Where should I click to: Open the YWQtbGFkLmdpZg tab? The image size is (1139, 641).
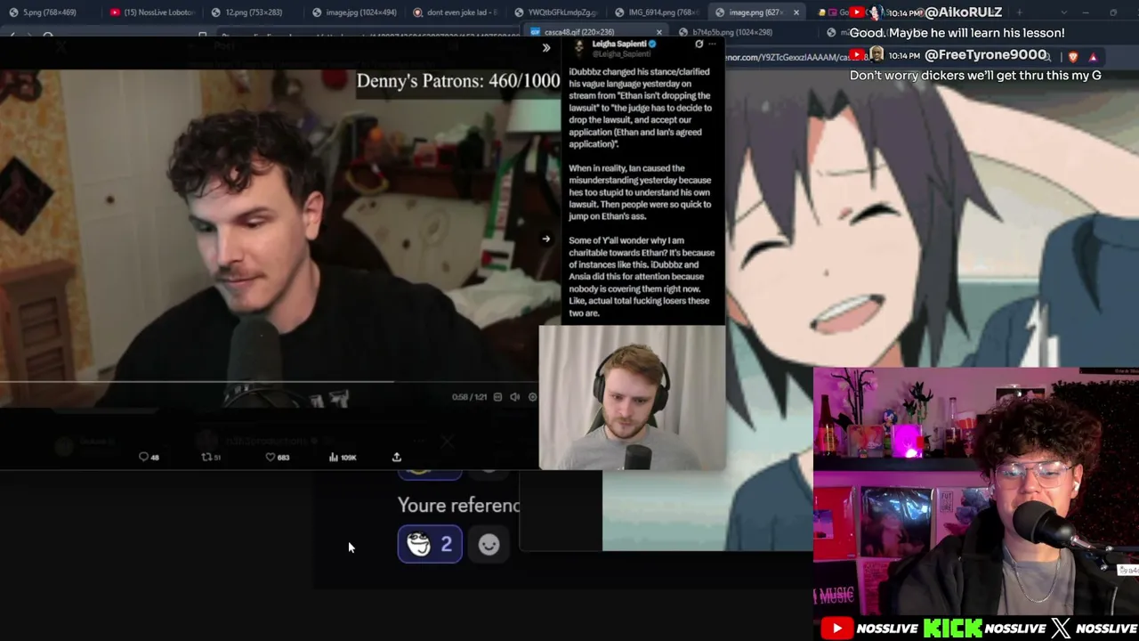[556, 12]
